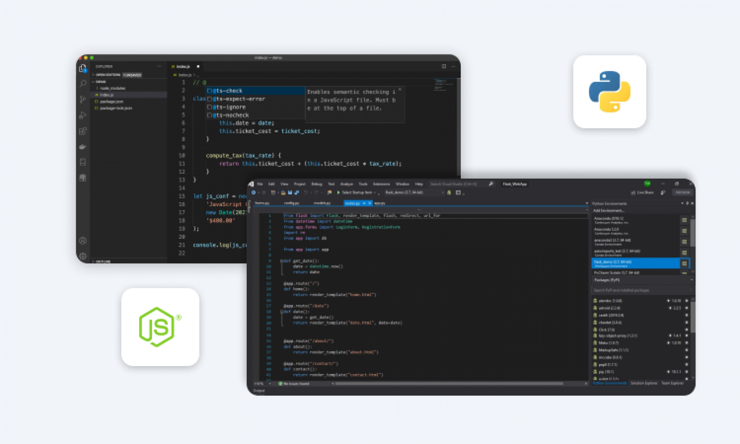Open Manage gear in VS Code activity bar
740x444 pixels.
(x=83, y=256)
